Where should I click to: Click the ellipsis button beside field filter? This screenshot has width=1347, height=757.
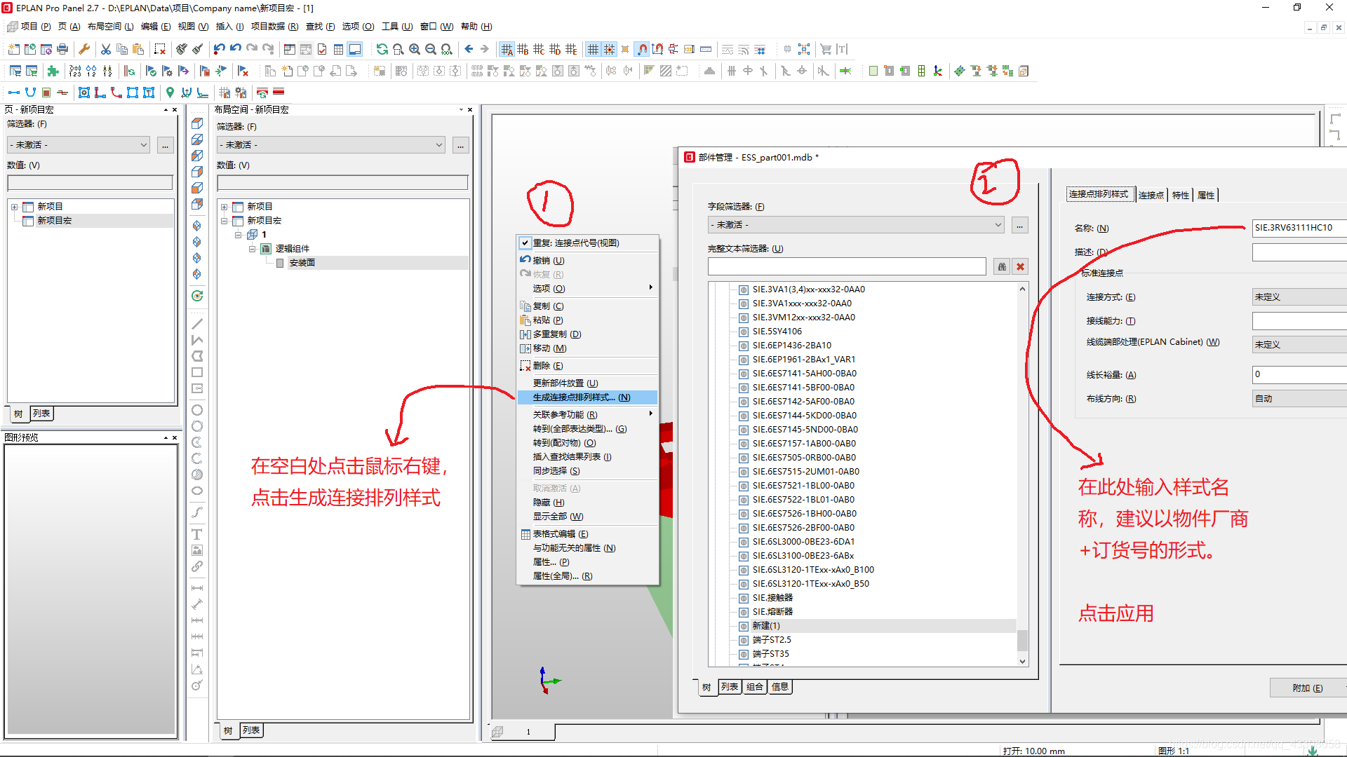[1020, 225]
